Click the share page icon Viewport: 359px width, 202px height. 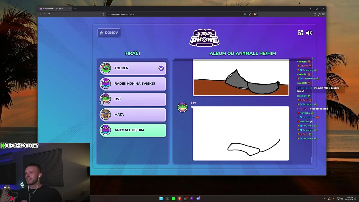coord(250,14)
